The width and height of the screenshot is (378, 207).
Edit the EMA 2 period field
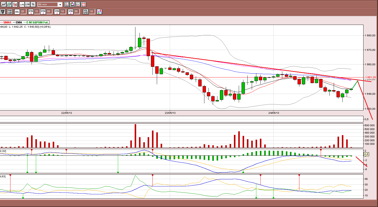click(x=49, y=11)
